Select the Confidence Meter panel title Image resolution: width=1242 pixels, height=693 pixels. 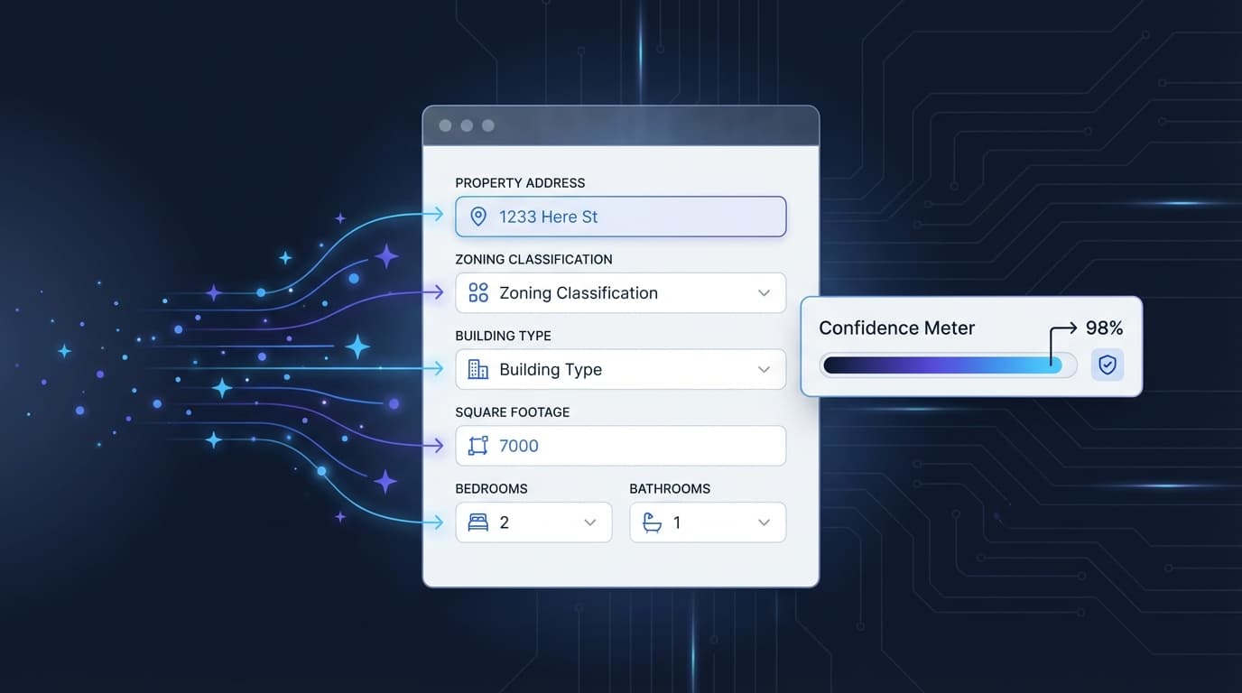pyautogui.click(x=895, y=328)
